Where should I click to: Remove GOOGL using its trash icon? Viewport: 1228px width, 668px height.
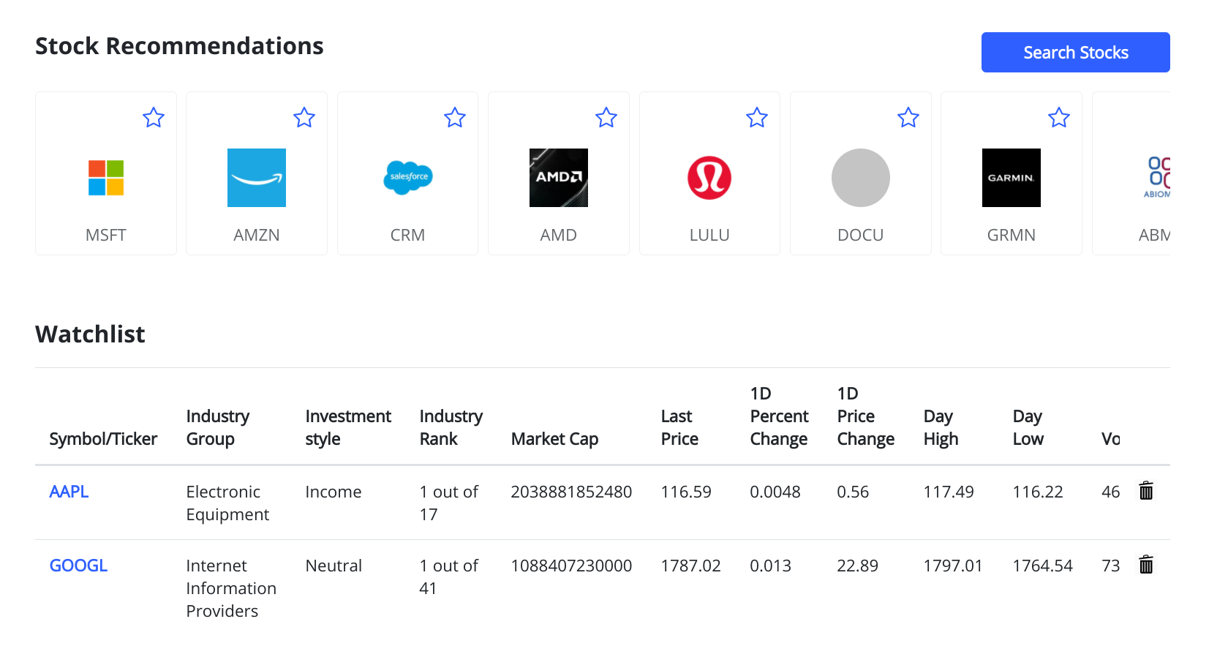(1146, 565)
